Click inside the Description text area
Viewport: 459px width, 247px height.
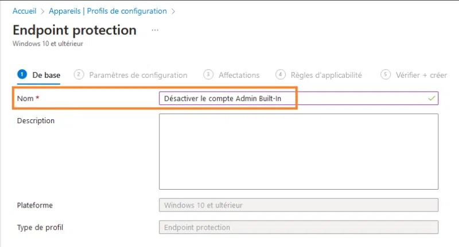[x=298, y=151]
